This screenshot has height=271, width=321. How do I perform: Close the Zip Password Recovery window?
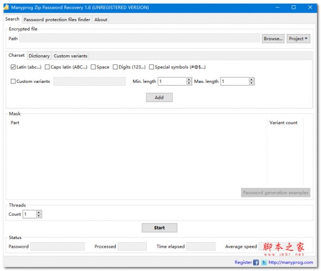310,8
